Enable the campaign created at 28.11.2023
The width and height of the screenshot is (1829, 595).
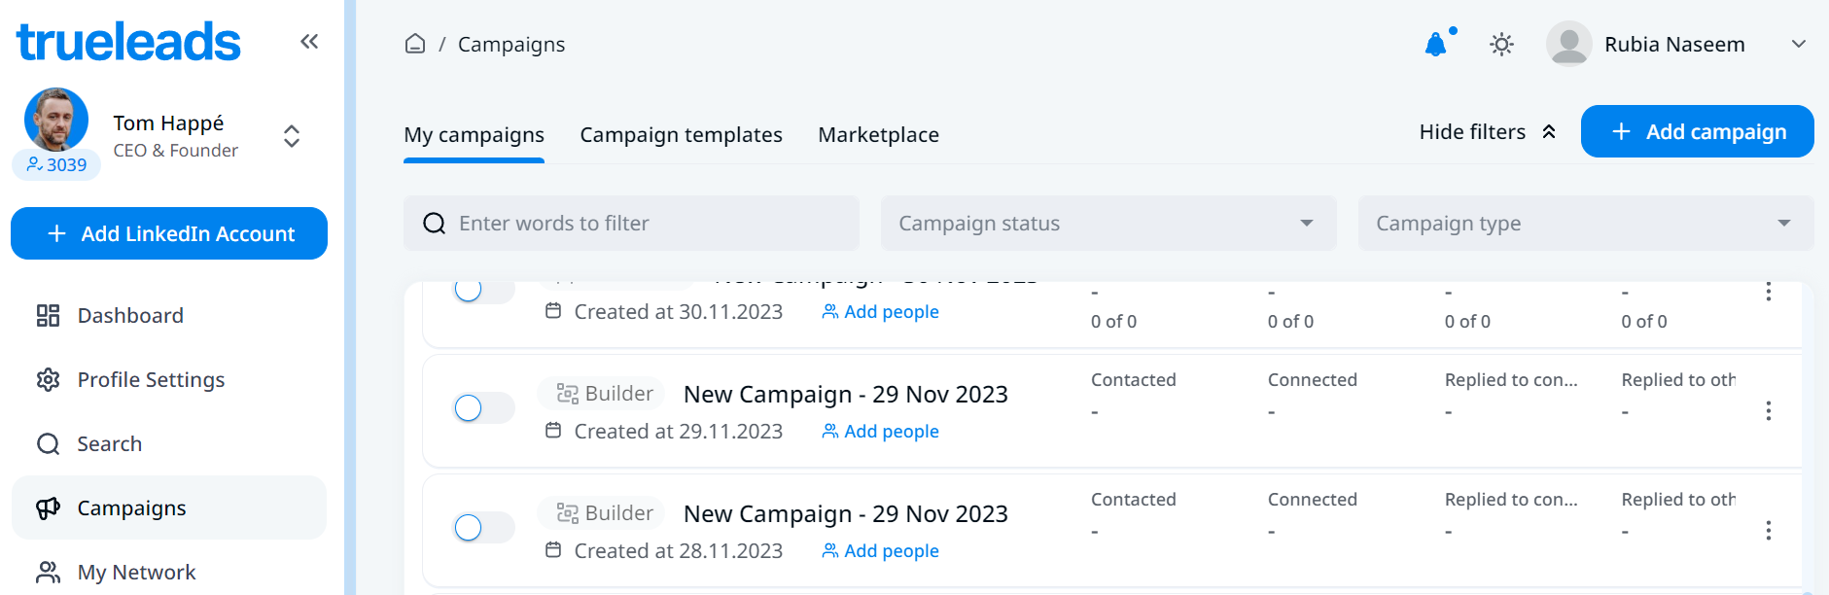point(483,528)
